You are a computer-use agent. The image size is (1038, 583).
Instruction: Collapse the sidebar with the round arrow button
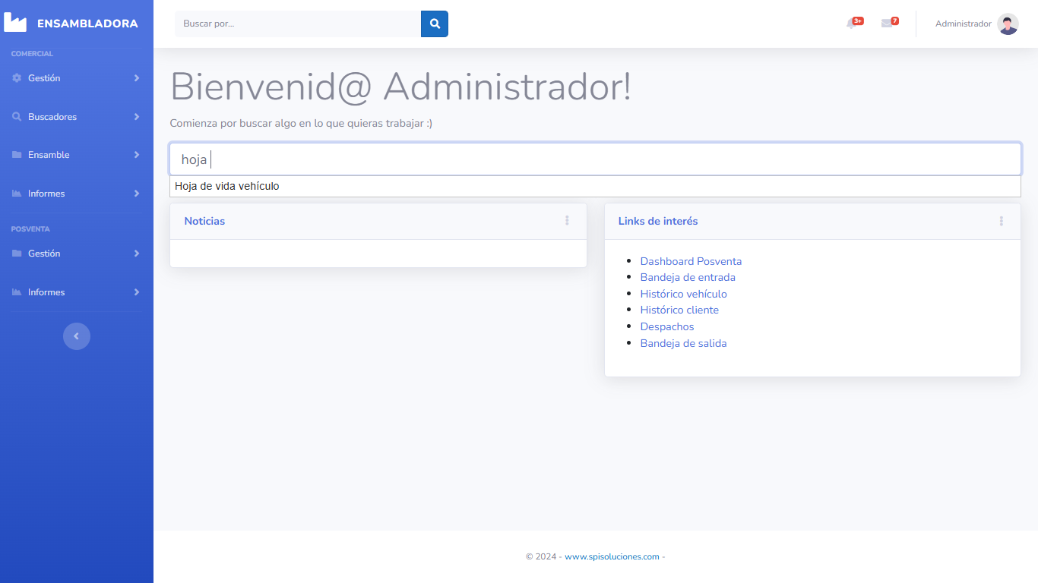77,336
